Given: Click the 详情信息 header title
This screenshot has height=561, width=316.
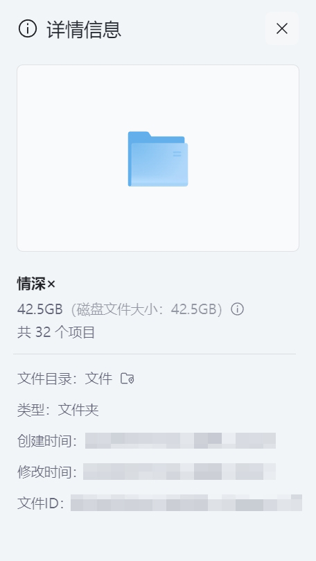Looking at the screenshot, I should (x=84, y=29).
